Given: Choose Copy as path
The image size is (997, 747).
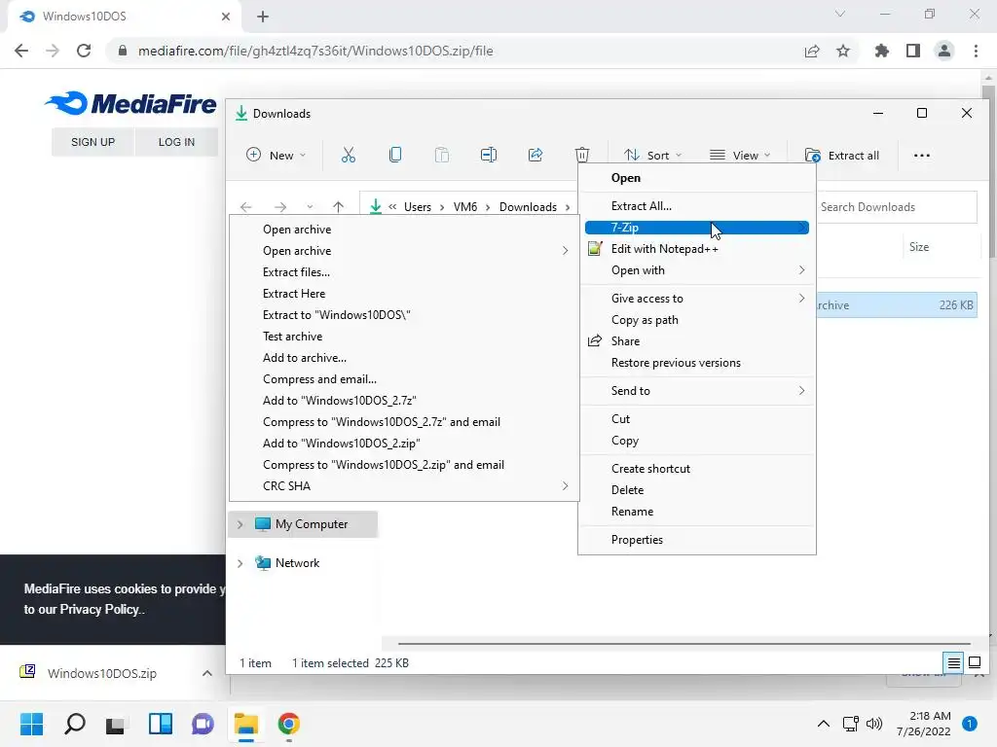Looking at the screenshot, I should 697,319.
